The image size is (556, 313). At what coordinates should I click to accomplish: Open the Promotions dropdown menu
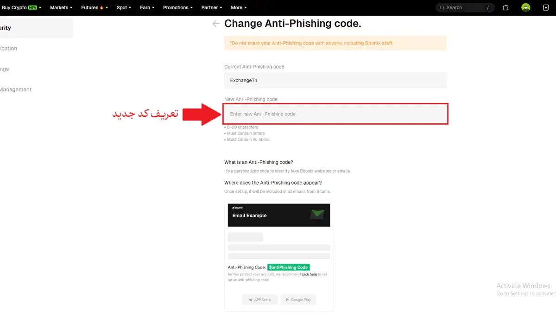click(178, 7)
